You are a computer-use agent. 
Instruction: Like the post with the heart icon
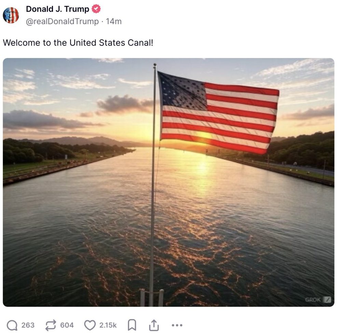(x=89, y=325)
